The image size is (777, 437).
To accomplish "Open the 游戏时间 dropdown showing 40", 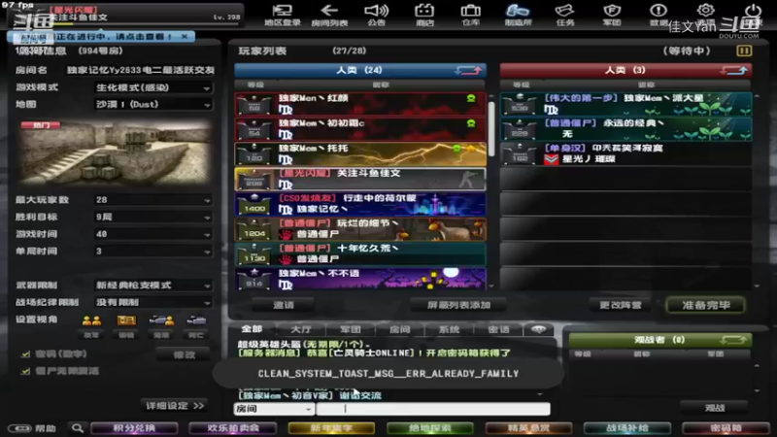I will (153, 234).
